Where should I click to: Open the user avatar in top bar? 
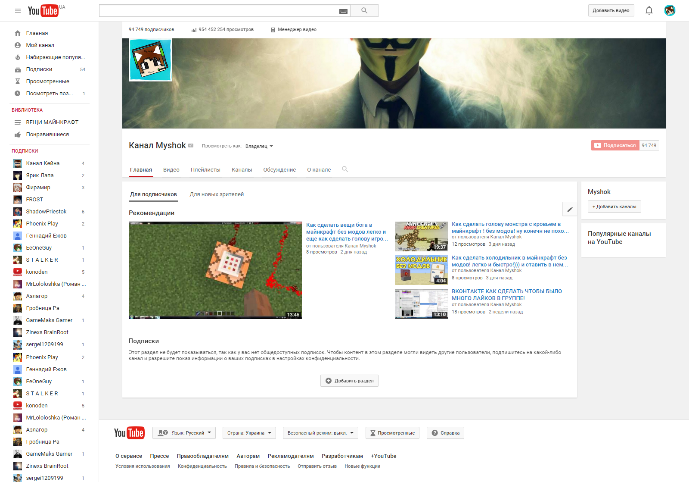click(x=670, y=10)
